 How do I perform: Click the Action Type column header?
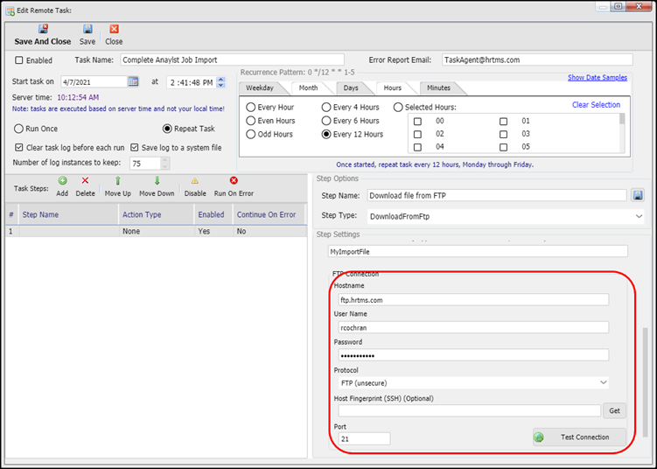[x=157, y=214]
